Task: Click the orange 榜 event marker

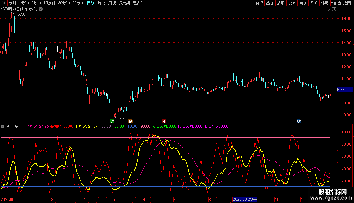Action: pos(130,121)
